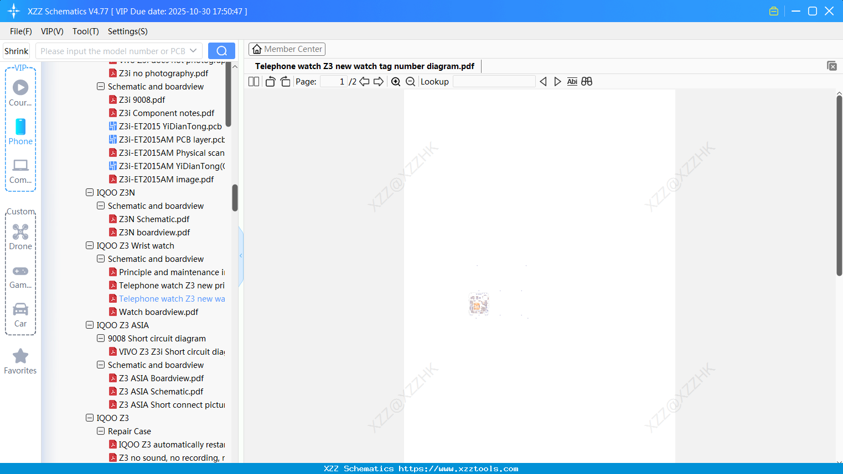Click the yellow VIP store icon in title bar
This screenshot has height=474, width=843.
774,11
